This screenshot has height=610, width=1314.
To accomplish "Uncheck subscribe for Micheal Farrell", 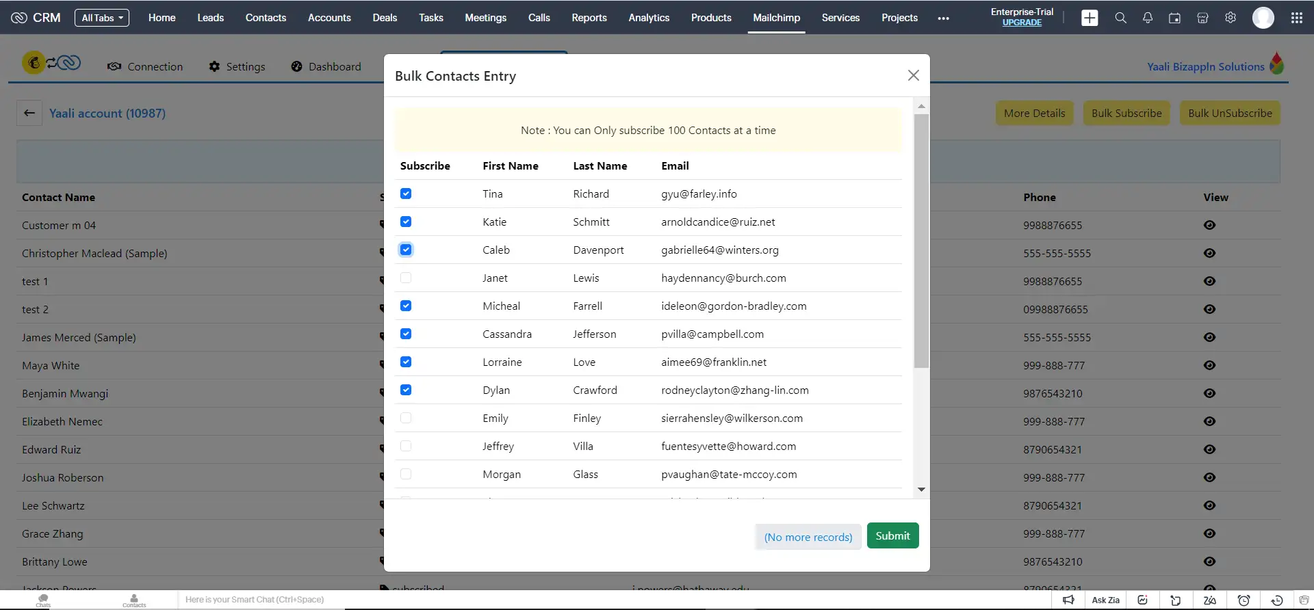I will (x=406, y=306).
